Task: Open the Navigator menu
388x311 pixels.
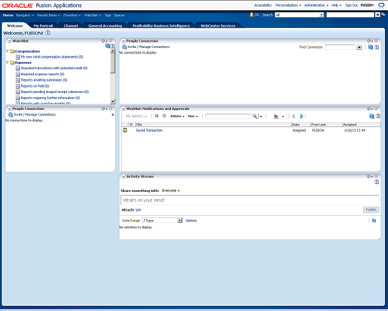Action: [x=25, y=15]
